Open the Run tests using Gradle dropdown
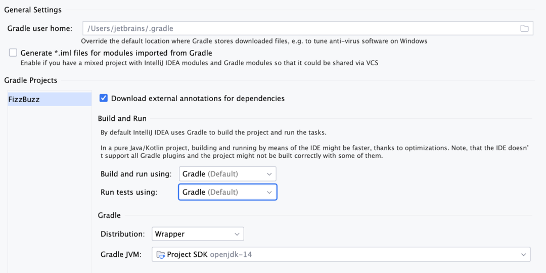Screen dimensions: 546x273 [x=227, y=192]
